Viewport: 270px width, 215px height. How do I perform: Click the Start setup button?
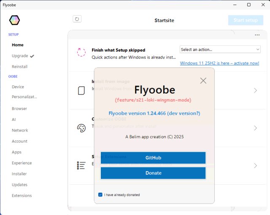coord(246,20)
